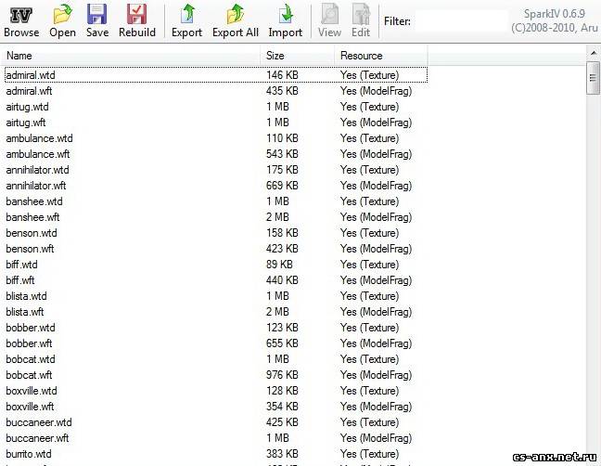Rebuild the archive with the Rebuild icon
The image size is (601, 466).
coord(137,21)
